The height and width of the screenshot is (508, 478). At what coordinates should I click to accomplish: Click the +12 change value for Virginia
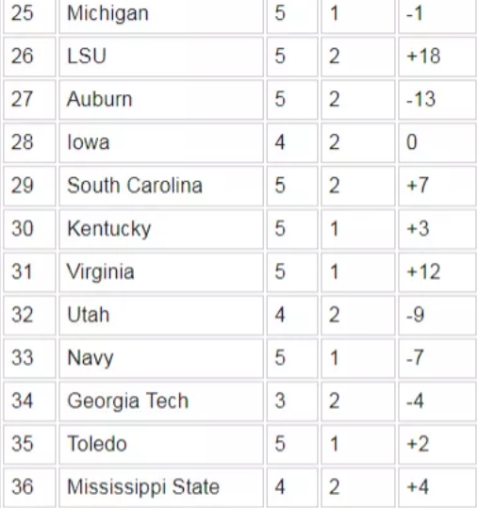point(423,271)
